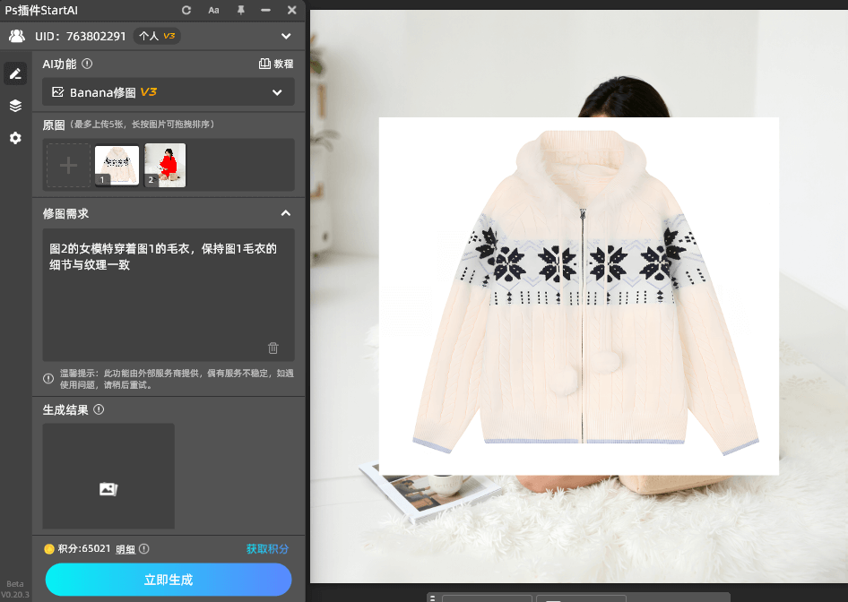Select thumbnail 2 model reference image
Screen dimensions: 848x602
(165, 164)
